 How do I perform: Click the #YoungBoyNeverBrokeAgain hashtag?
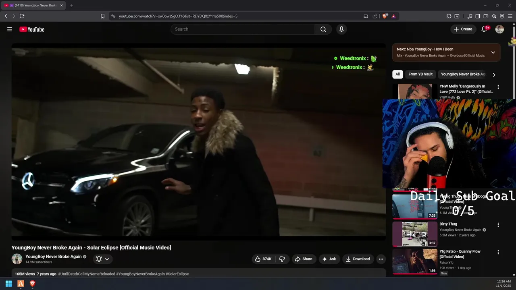pyautogui.click(x=140, y=274)
